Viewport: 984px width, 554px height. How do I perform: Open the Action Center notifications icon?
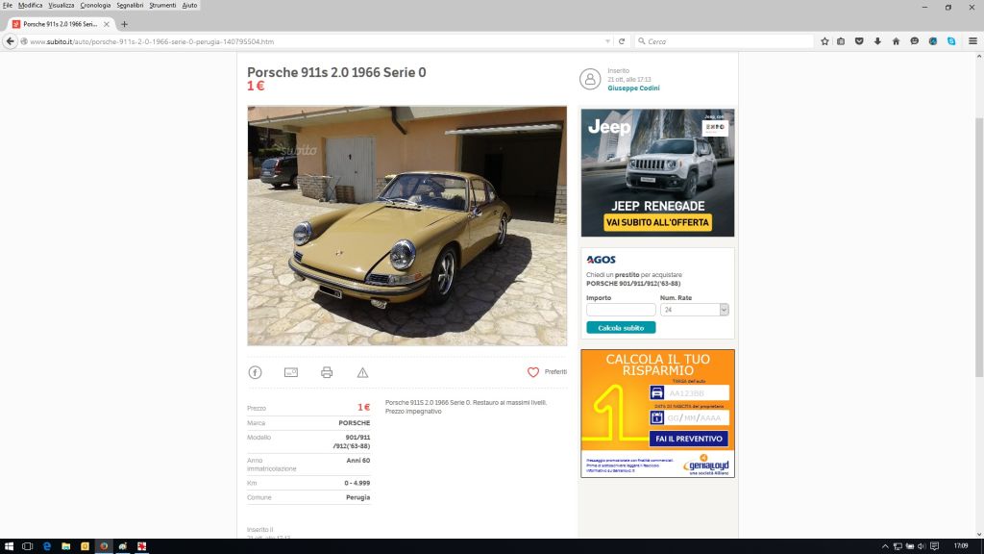coord(934,546)
